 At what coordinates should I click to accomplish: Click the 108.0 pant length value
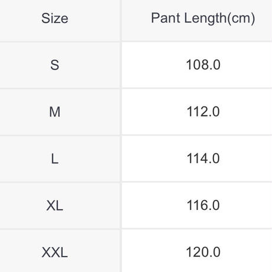203,64
